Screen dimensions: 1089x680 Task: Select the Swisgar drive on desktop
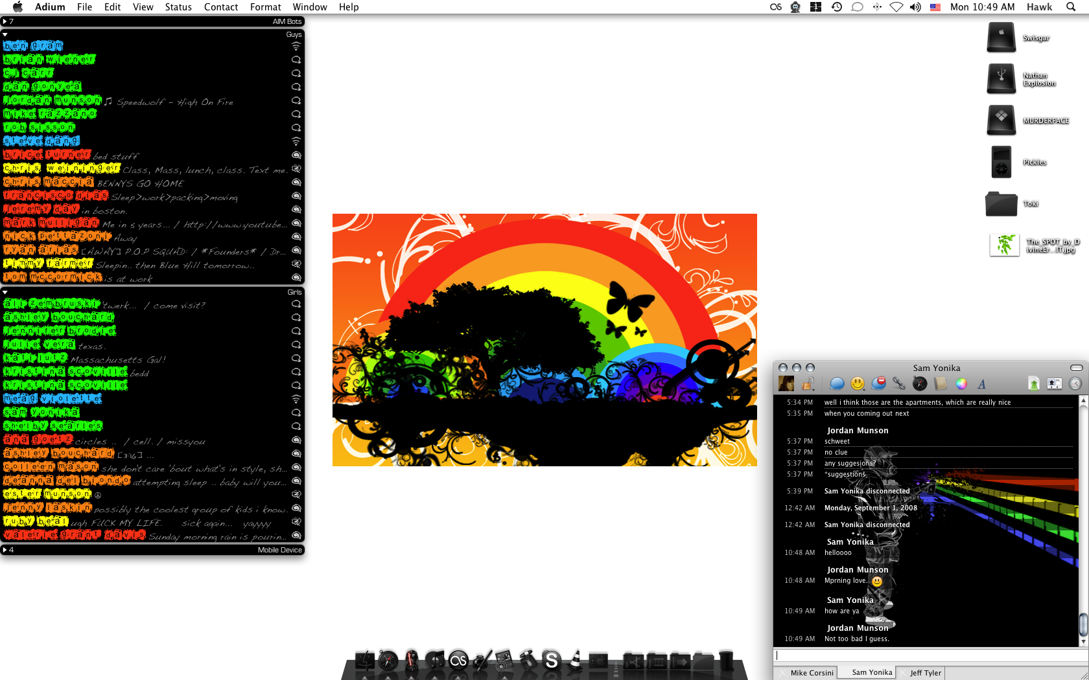pos(1001,38)
